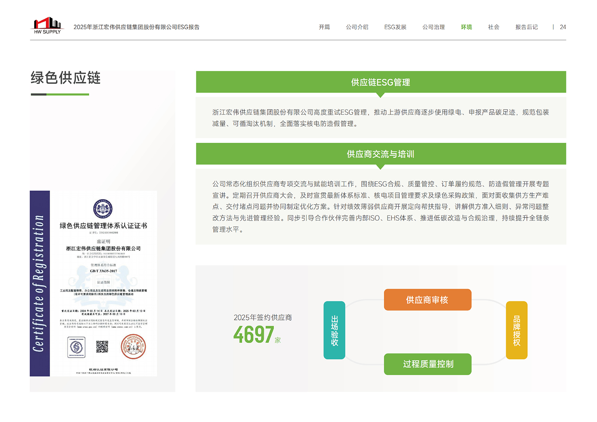Screen dimensions: 597x422
Task: Open the 社会 section
Action: 494,27
